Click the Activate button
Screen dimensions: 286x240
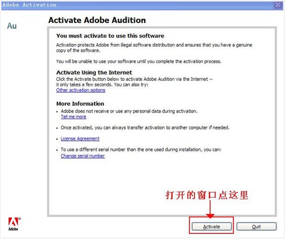pos(212,227)
